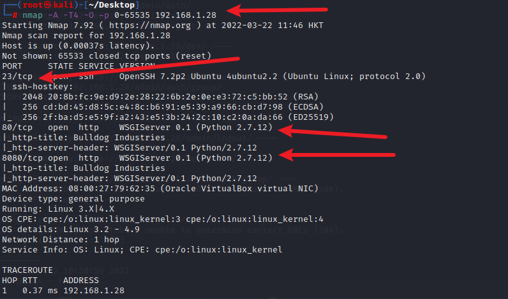Select the 80/tcp port line

click(137, 127)
